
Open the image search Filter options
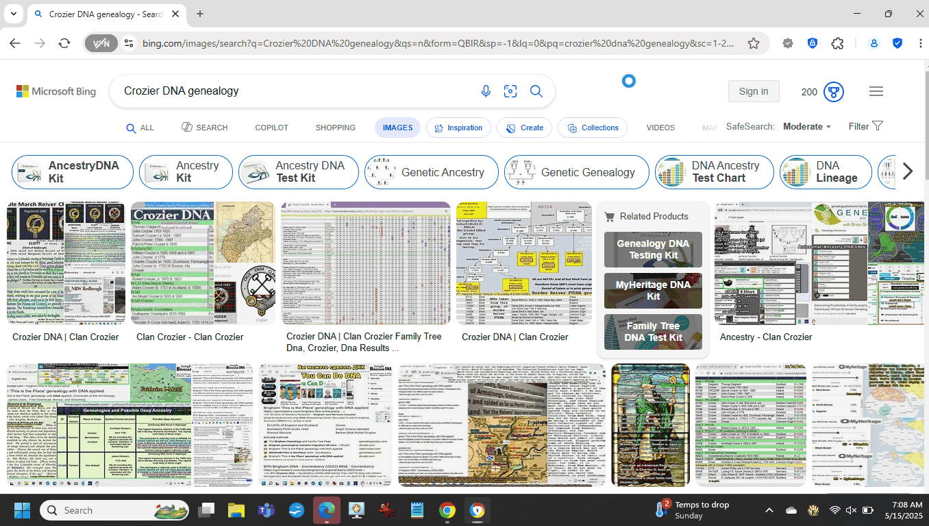(865, 126)
